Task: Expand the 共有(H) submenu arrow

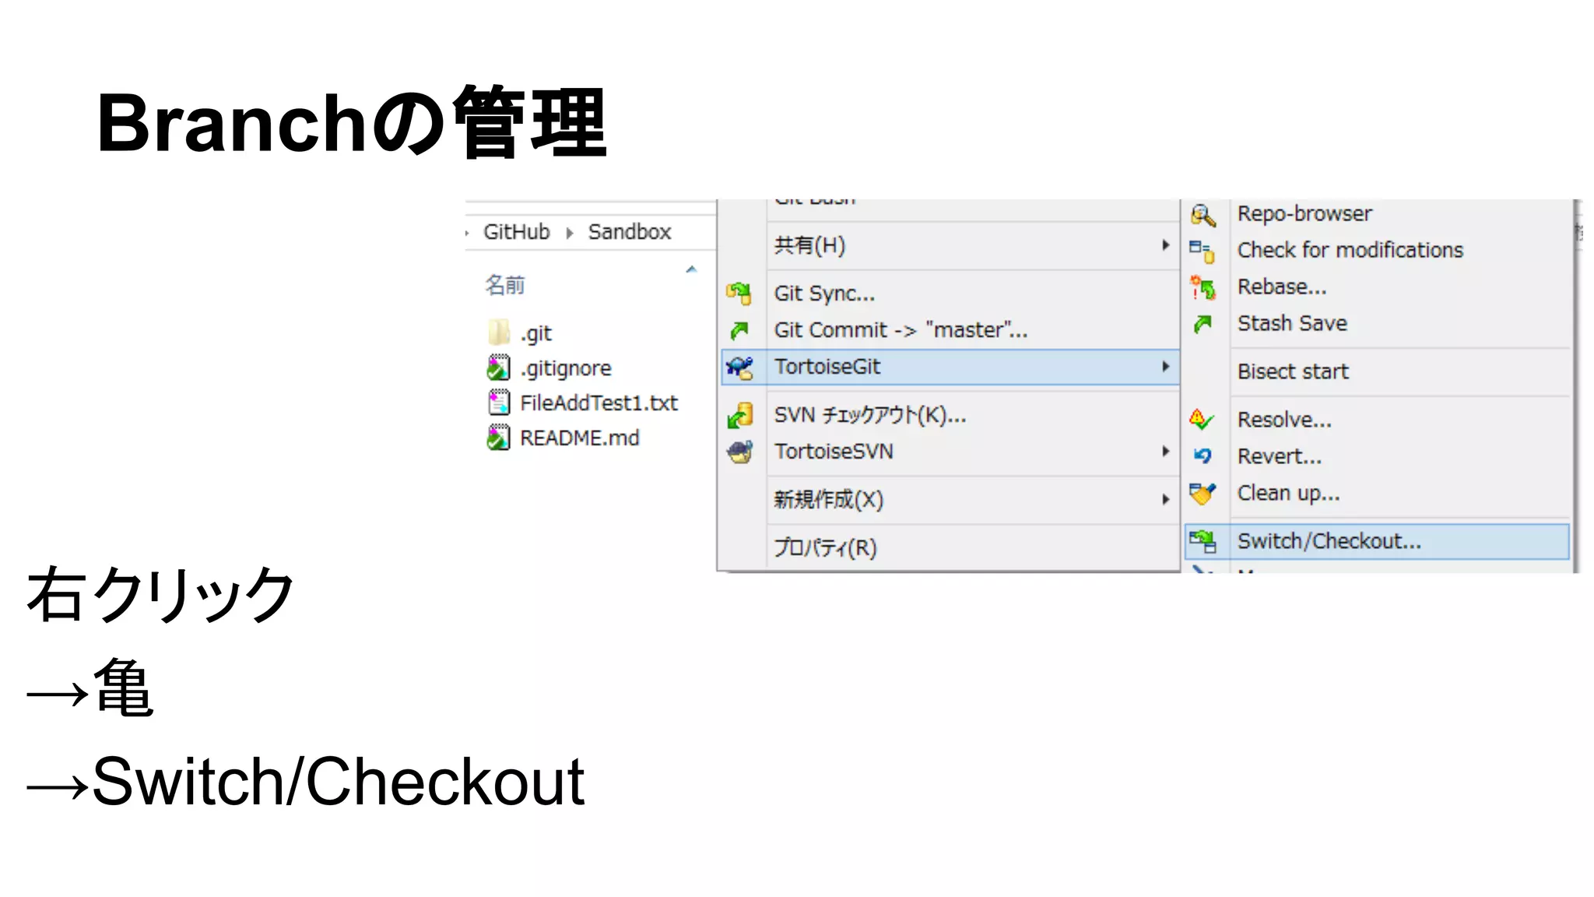Action: coord(1165,245)
